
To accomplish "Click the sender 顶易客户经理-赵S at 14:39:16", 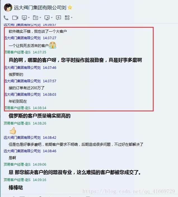I will tap(17, 180).
